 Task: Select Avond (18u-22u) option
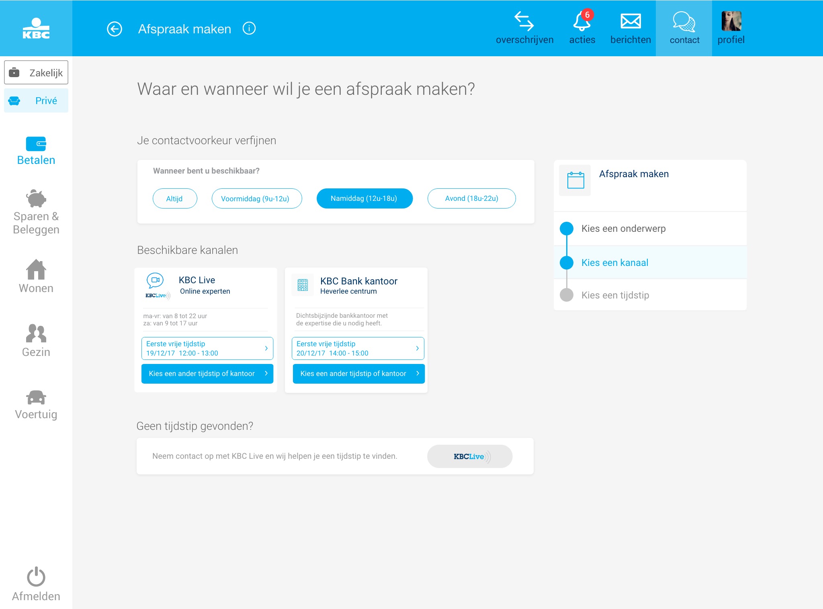click(471, 198)
